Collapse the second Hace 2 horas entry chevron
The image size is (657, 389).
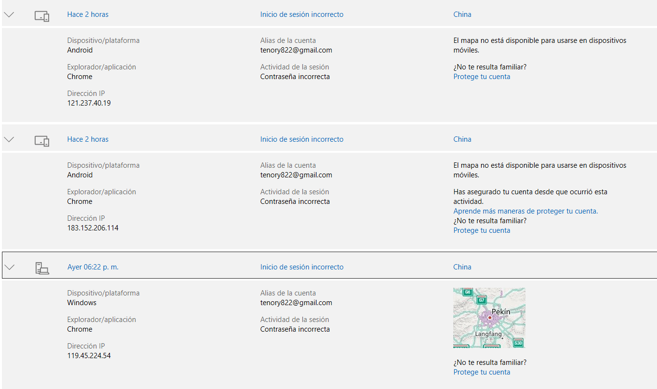(x=9, y=139)
